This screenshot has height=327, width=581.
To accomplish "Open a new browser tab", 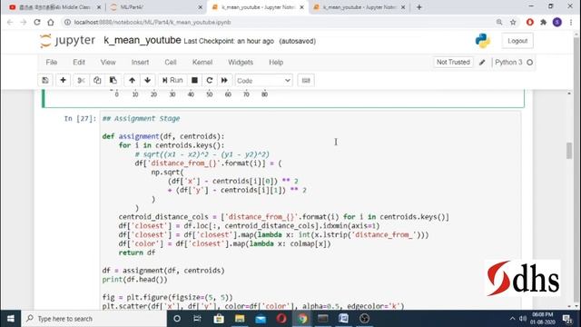I will click(x=419, y=7).
